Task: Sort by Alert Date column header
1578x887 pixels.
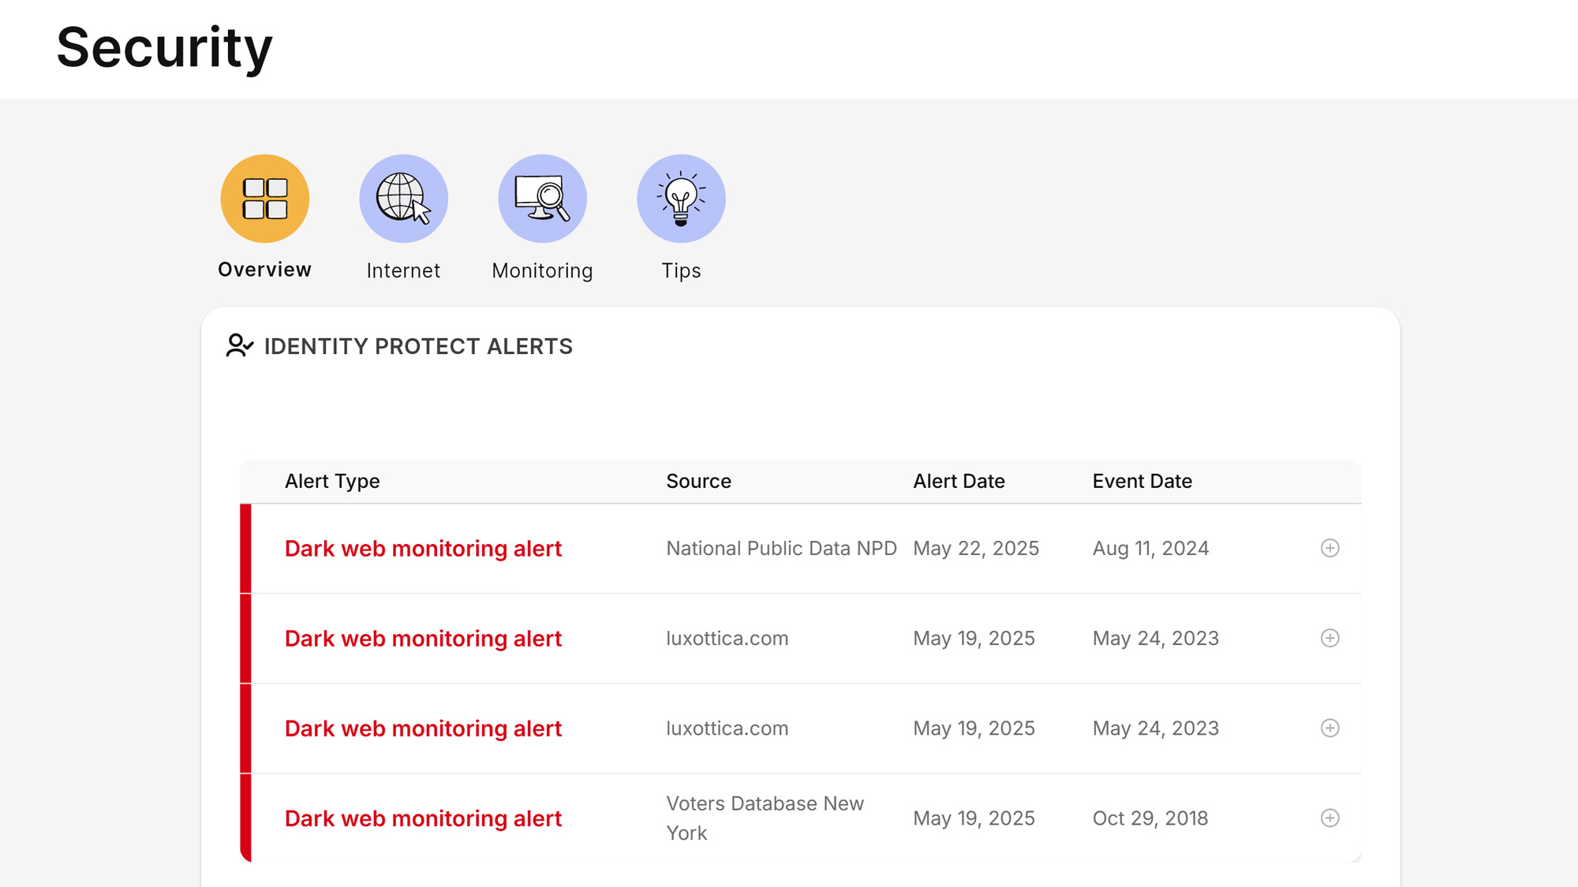Action: tap(959, 481)
